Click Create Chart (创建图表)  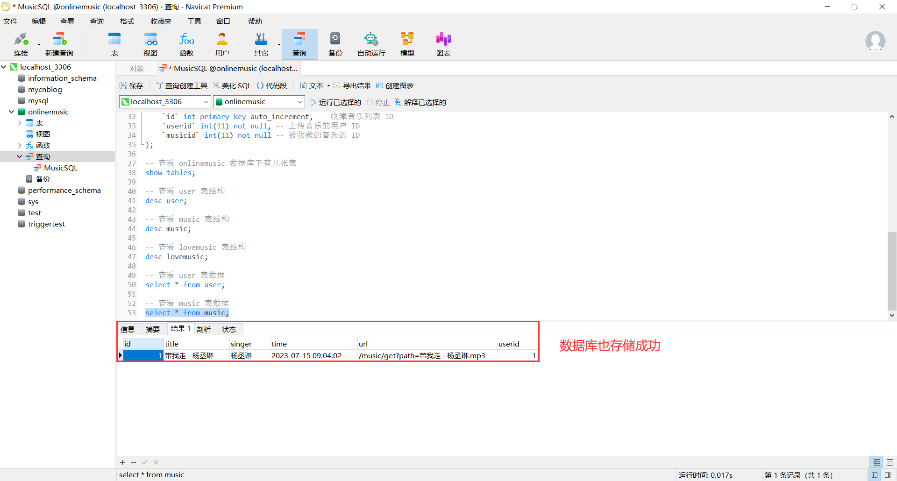click(x=395, y=85)
